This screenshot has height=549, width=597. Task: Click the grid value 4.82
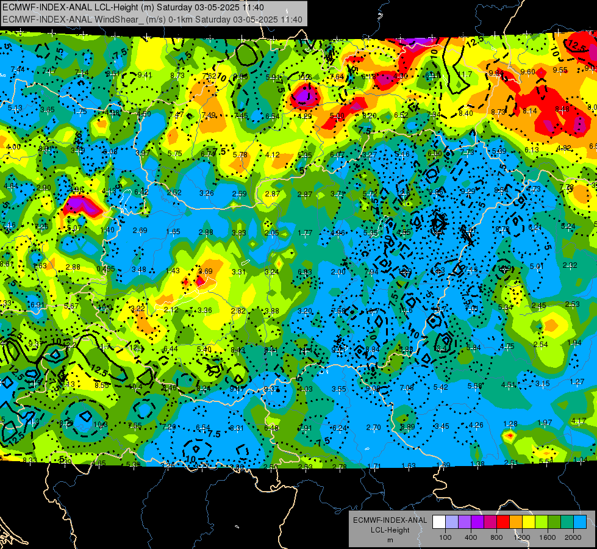point(563,148)
